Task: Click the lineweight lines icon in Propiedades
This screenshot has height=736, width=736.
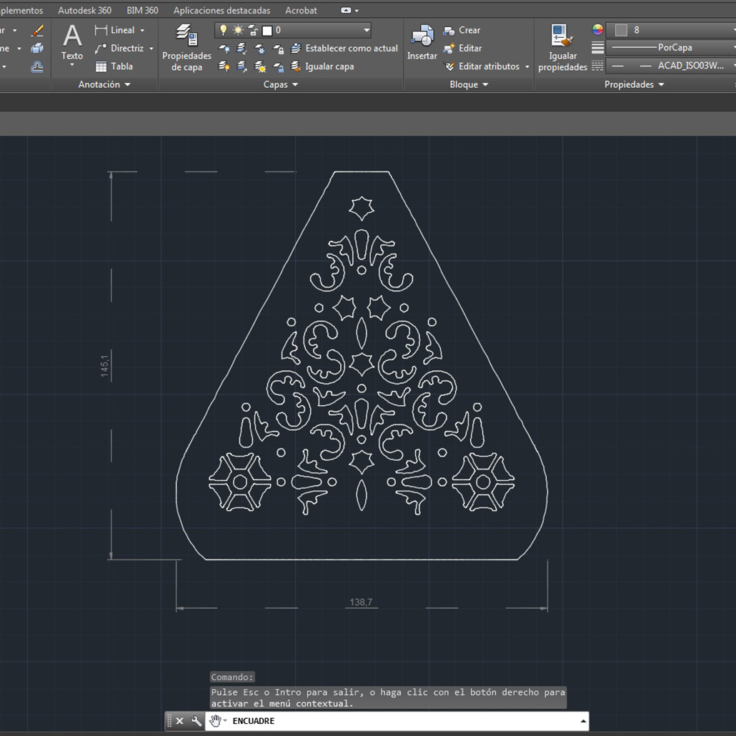Action: pos(597,48)
